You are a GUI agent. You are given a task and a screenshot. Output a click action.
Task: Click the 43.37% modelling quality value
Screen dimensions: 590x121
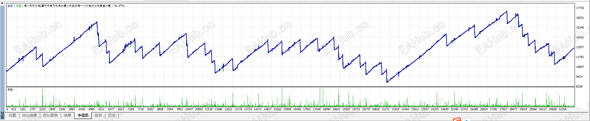tap(119, 6)
